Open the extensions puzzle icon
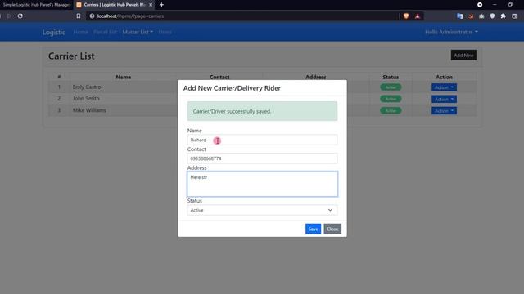This screenshot has width=524, height=294. pyautogui.click(x=504, y=16)
